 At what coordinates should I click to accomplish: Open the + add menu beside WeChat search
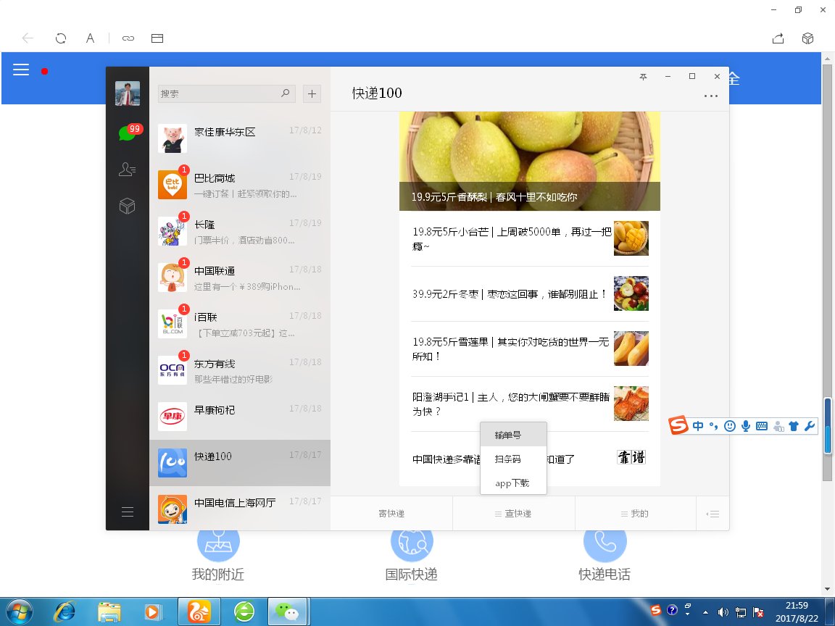coord(312,93)
